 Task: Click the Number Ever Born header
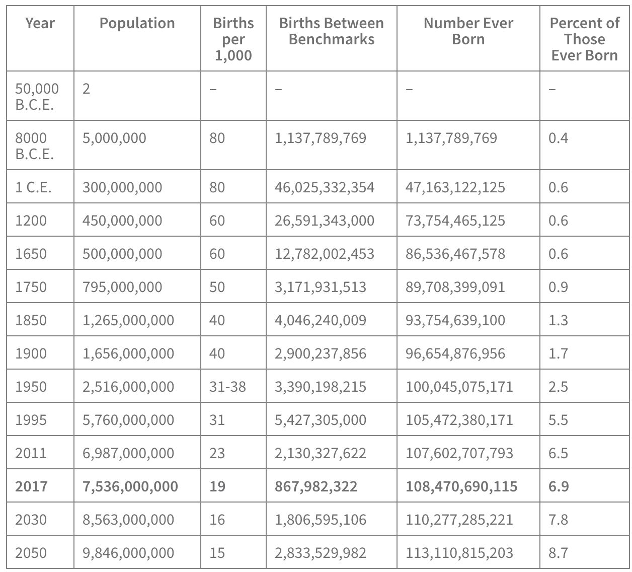point(468,31)
